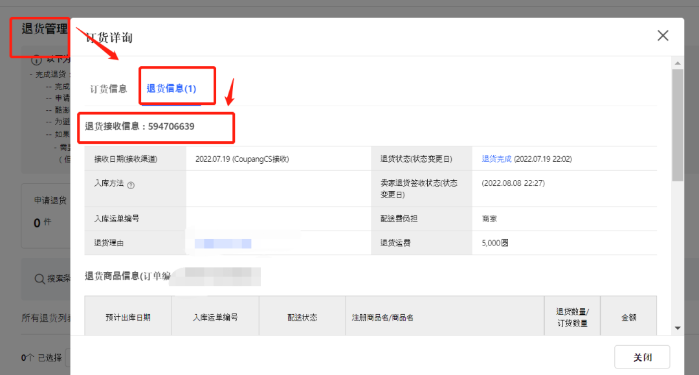Viewport: 699px width, 375px height.
Task: Open the 退货完成 status link
Action: coord(496,159)
